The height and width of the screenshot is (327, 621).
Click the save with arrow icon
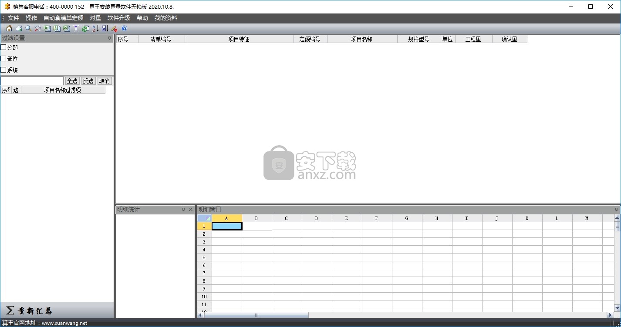coord(105,28)
